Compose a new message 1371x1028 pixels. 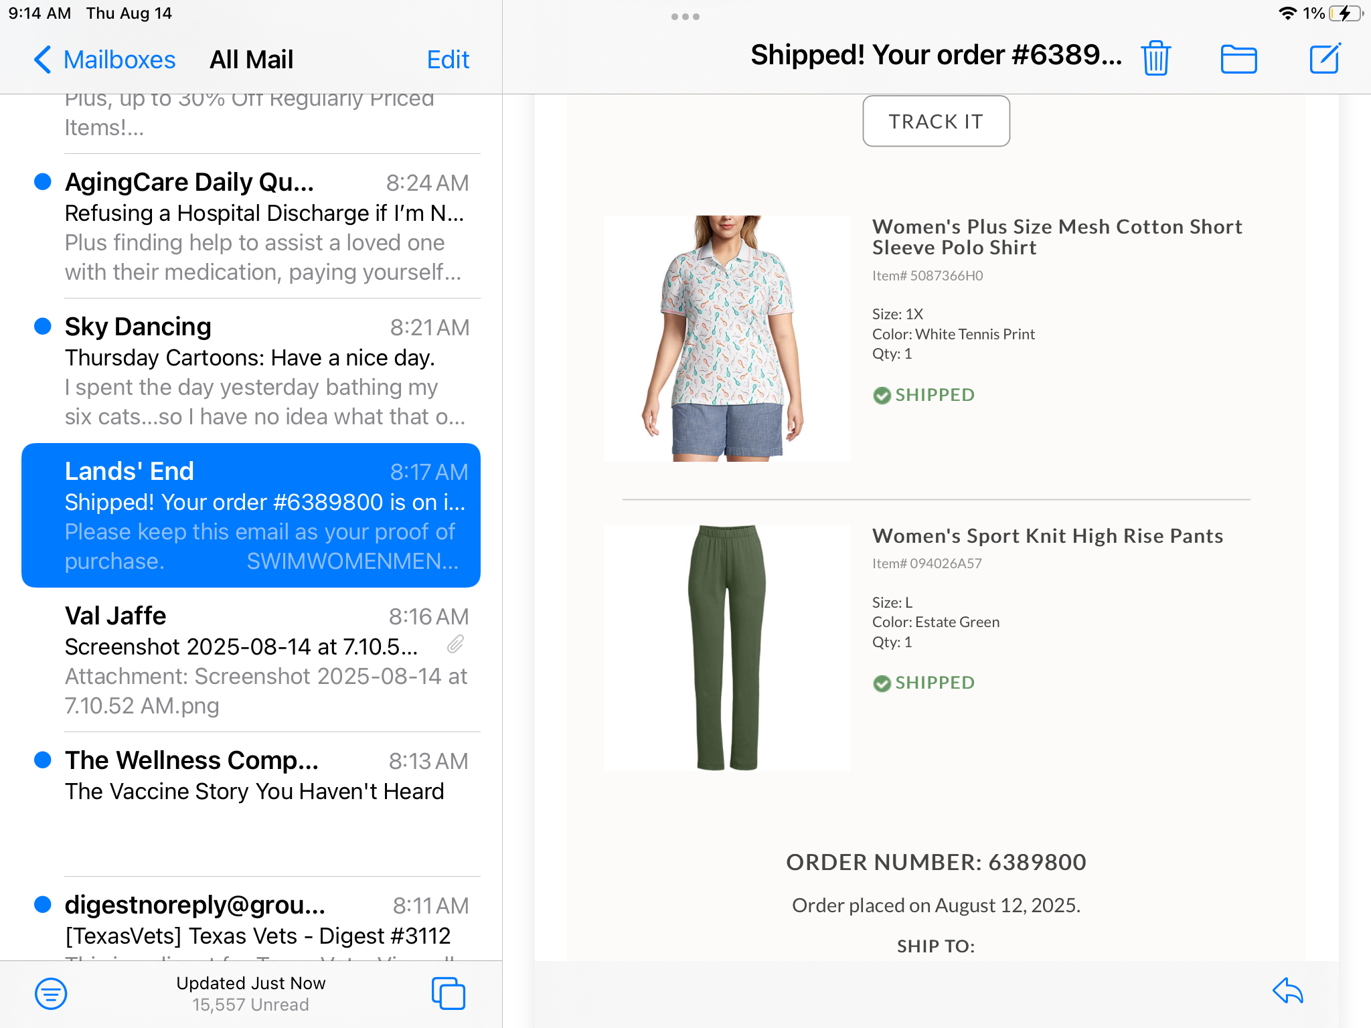pos(1325,58)
